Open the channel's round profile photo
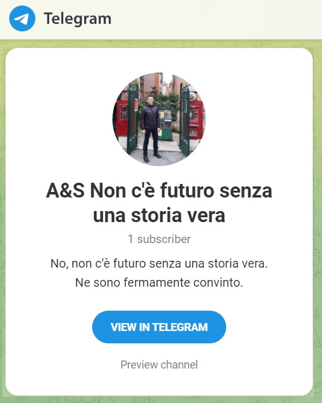Screen dimensions: 322x403 click(x=159, y=119)
